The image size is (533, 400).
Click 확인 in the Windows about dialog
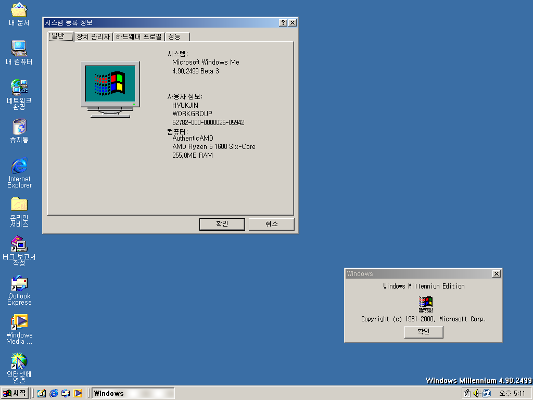(424, 332)
